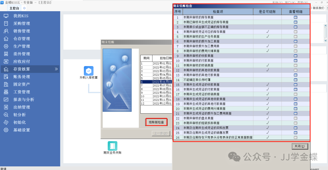Screen dimensions: 328x170
Task: Select the 主控台 tab
Action: pos(15,8)
